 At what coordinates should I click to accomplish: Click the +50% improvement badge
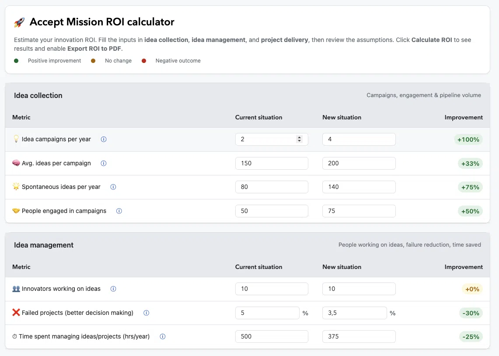pyautogui.click(x=470, y=211)
